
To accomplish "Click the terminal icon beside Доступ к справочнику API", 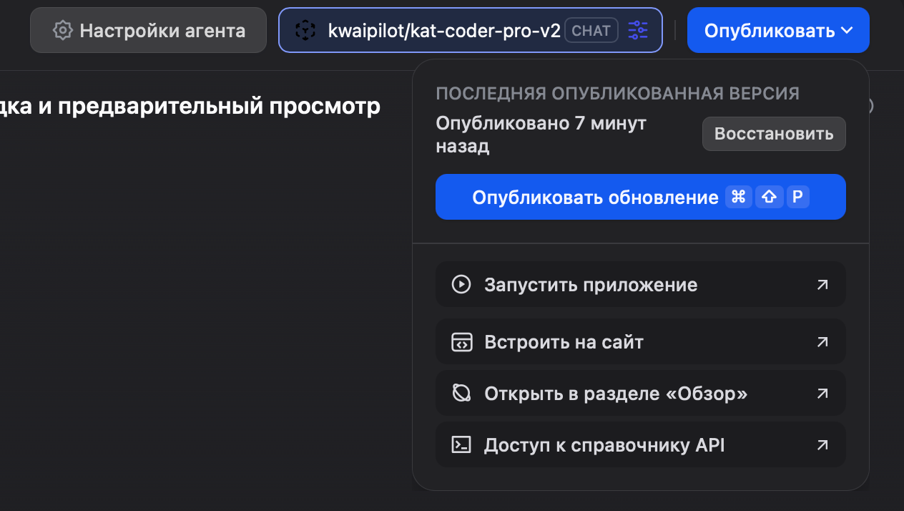I will point(463,444).
